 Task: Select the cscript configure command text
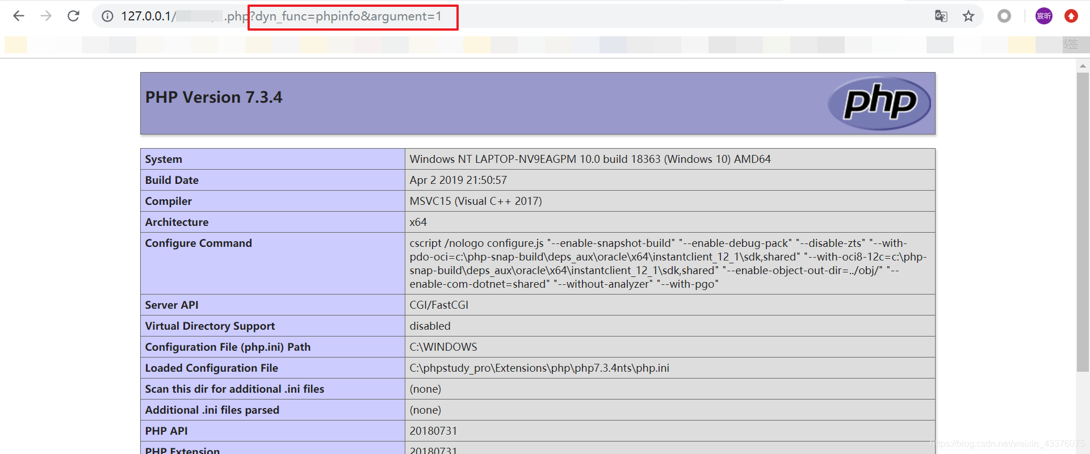[668, 263]
